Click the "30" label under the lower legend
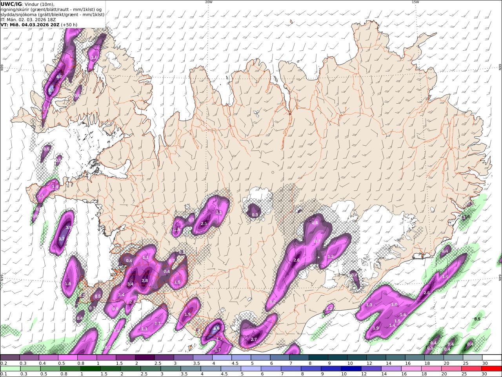502x377 pixels. (x=485, y=374)
